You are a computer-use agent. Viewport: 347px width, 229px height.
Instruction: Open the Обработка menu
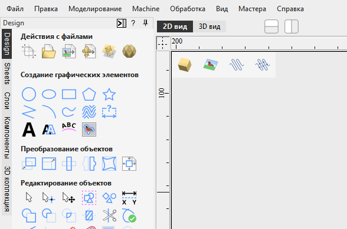click(x=188, y=9)
